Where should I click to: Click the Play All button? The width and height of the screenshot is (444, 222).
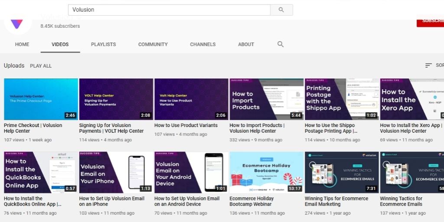pyautogui.click(x=41, y=66)
